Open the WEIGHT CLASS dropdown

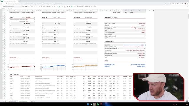coord(144,29)
